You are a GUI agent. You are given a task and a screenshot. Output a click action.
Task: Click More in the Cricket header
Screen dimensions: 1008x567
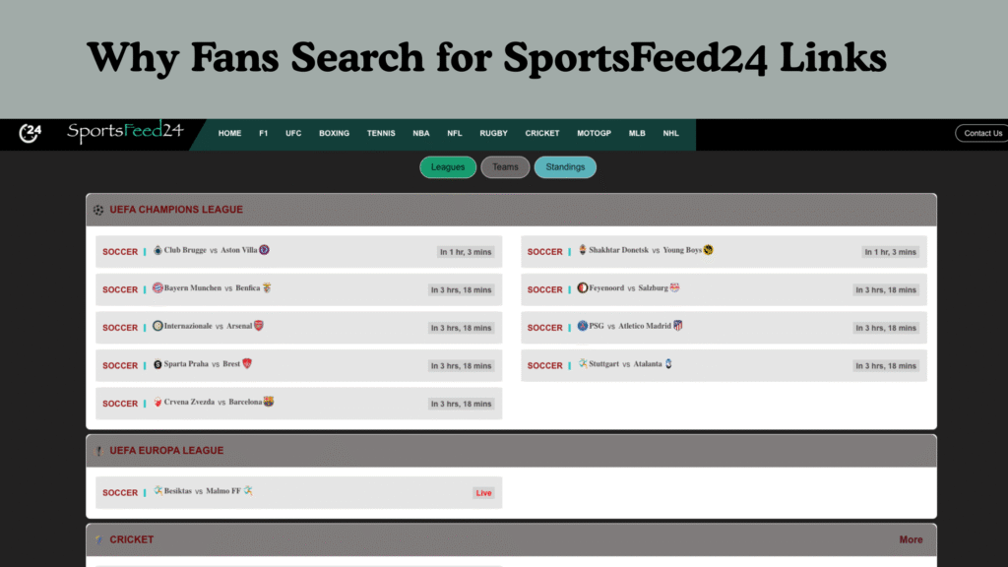tap(911, 540)
